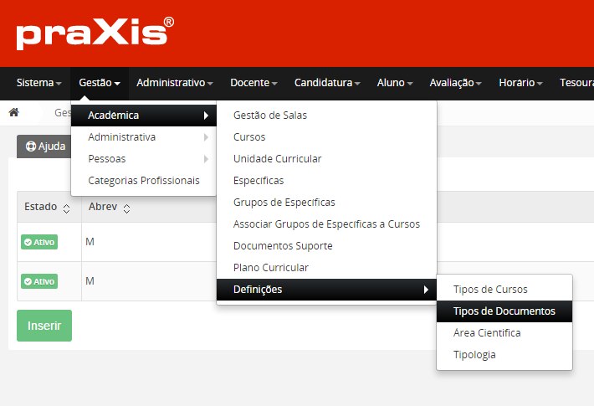The image size is (594, 406).
Task: Click the home icon in breadcrumb
Action: click(14, 112)
